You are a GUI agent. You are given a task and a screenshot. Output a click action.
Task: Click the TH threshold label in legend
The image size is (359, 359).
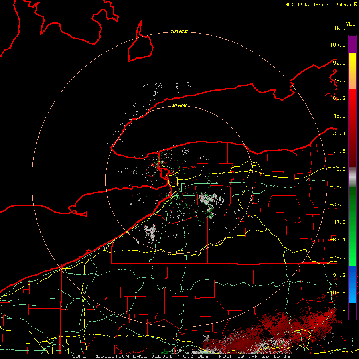343,311
